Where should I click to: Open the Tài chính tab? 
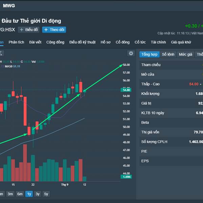[158, 42]
